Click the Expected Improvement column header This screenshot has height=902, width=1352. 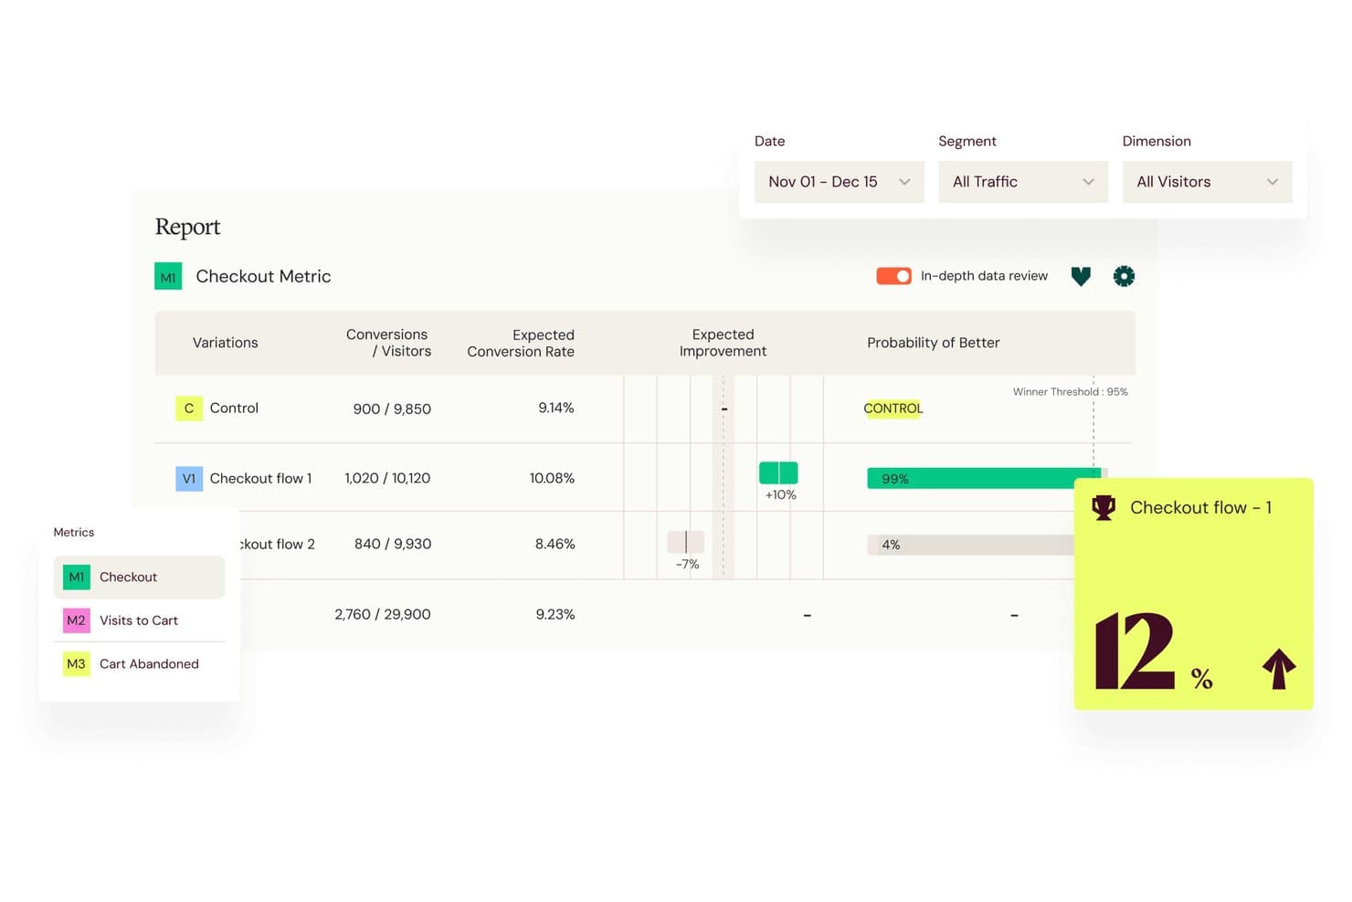pos(723,343)
